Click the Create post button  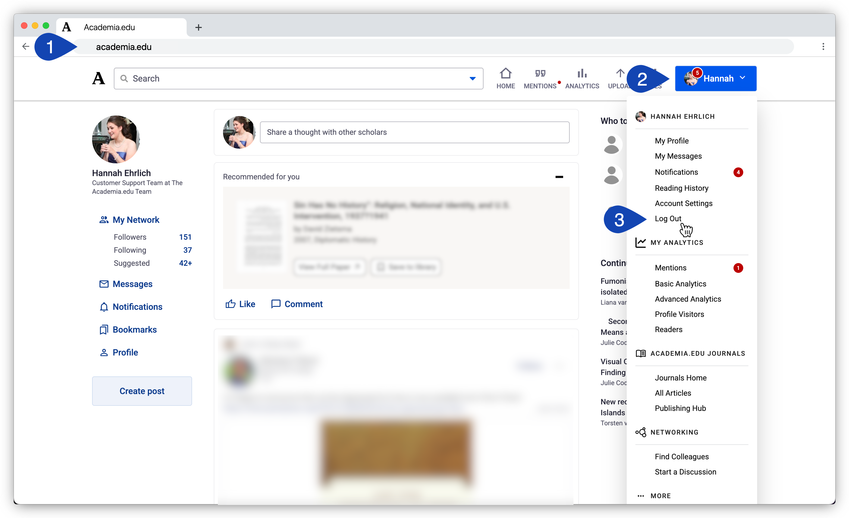(142, 391)
